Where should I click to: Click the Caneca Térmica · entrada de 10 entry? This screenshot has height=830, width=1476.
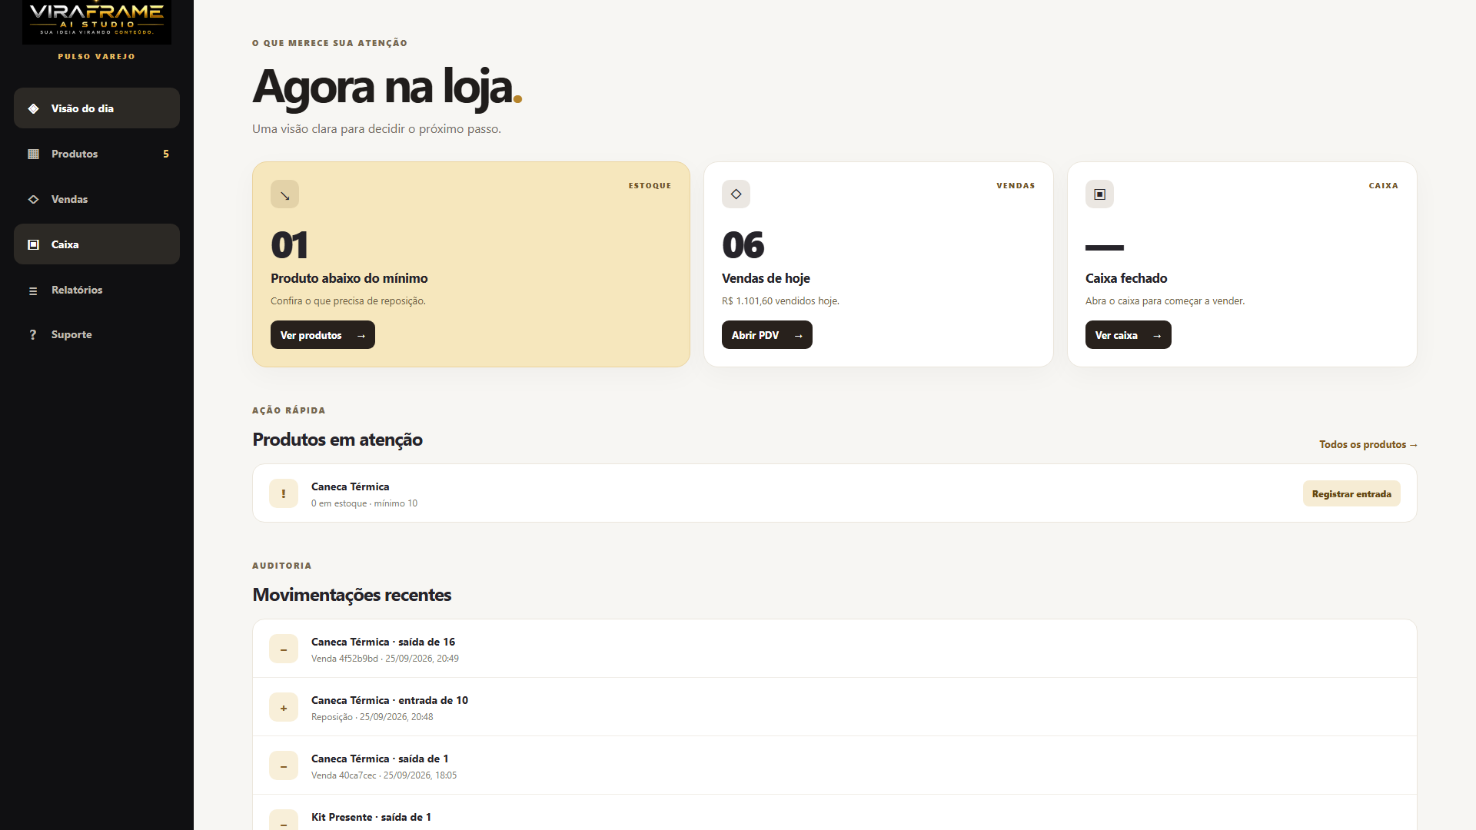390,700
